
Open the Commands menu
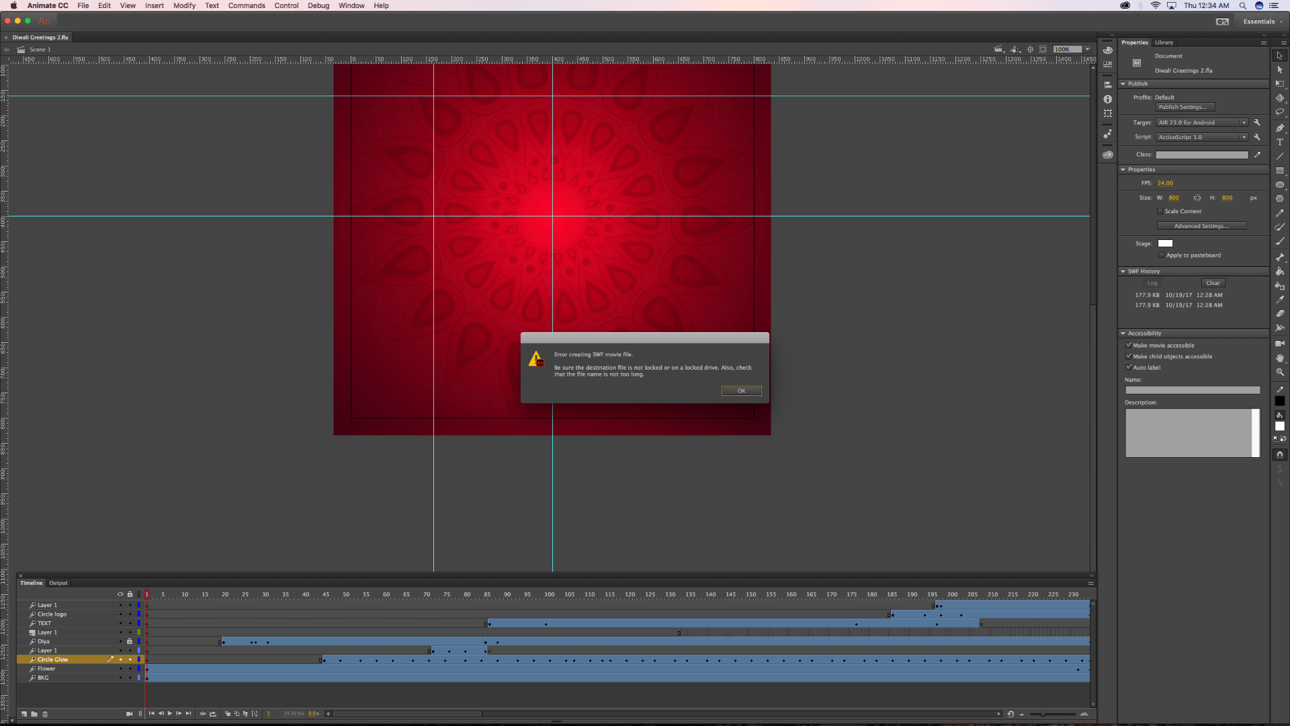247,5
